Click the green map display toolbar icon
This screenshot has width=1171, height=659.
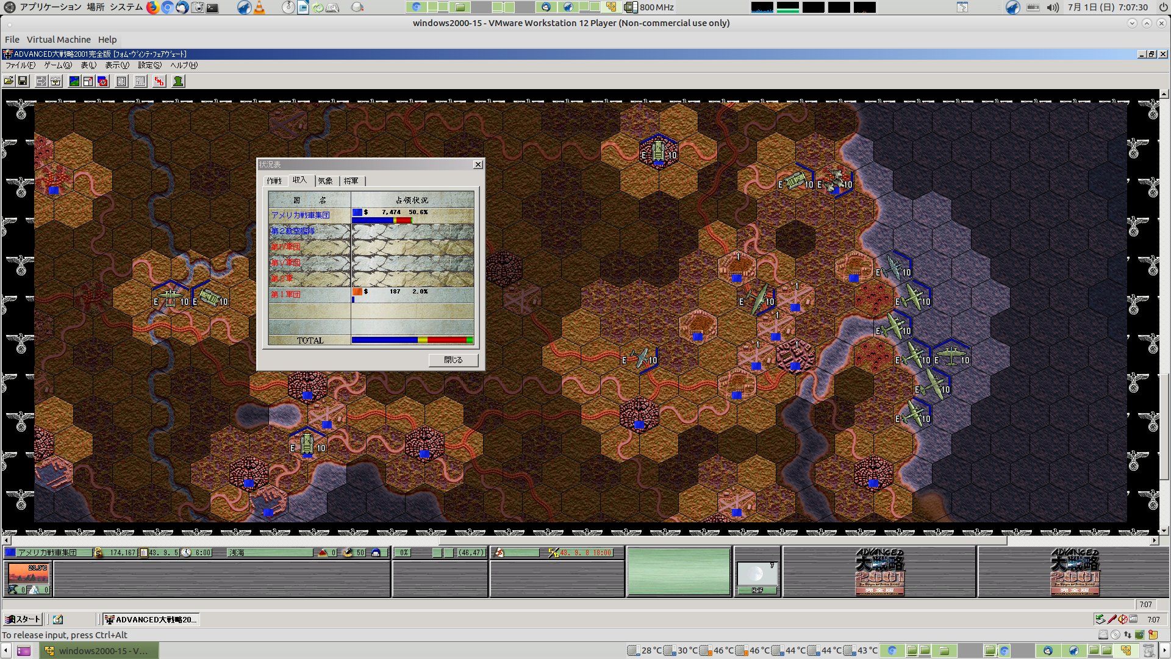[74, 81]
